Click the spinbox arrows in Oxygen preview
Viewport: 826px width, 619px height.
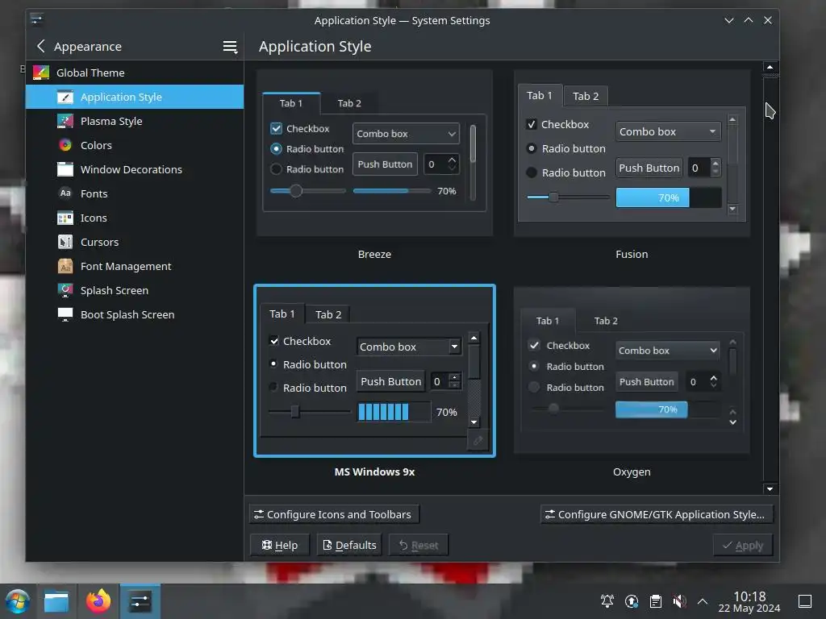[714, 381]
